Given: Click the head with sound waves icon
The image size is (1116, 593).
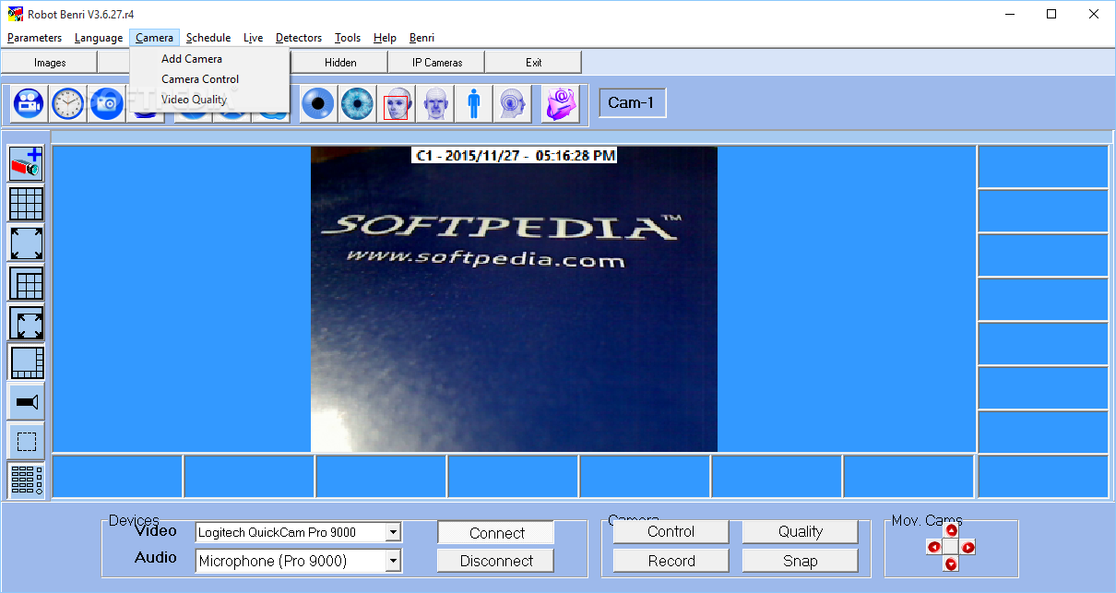Looking at the screenshot, I should 512,103.
